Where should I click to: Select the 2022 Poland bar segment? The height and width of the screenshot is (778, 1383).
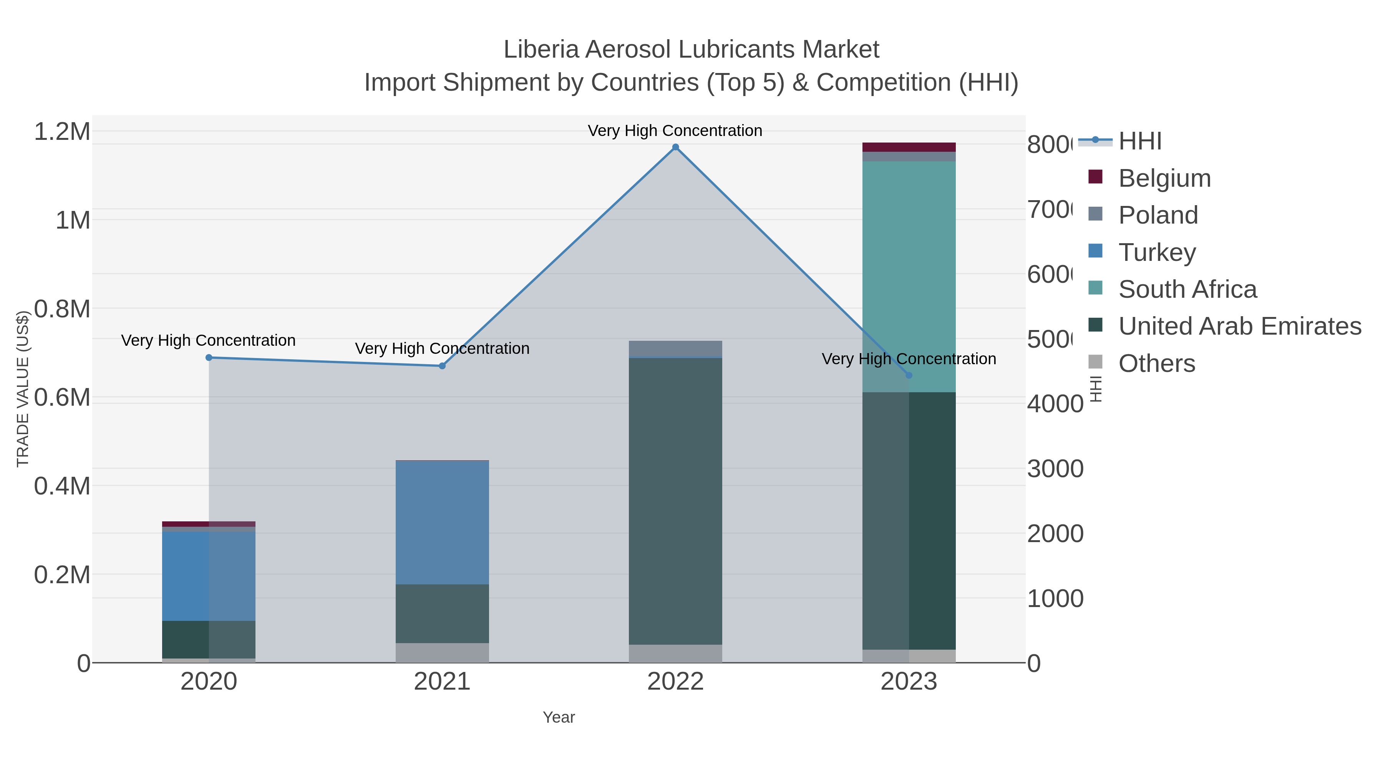pos(675,348)
